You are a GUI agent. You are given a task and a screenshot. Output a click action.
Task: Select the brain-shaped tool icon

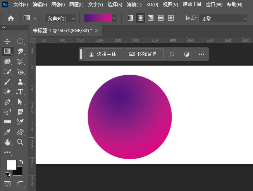tap(7, 61)
